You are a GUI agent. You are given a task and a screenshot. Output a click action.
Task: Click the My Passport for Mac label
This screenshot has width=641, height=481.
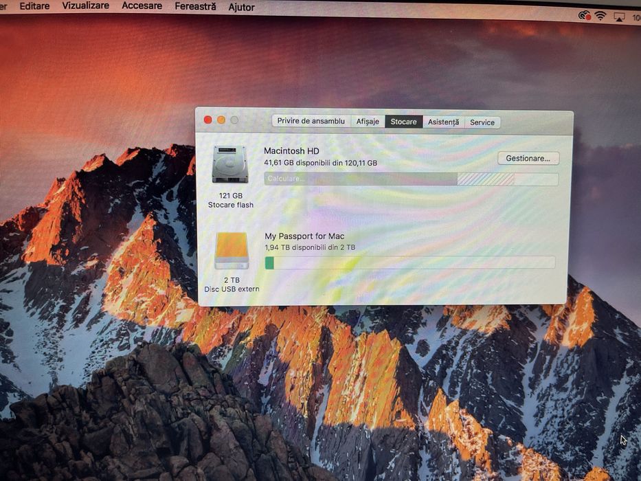304,236
